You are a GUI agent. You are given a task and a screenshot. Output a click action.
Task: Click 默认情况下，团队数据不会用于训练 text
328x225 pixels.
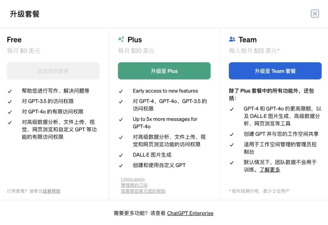280,166
